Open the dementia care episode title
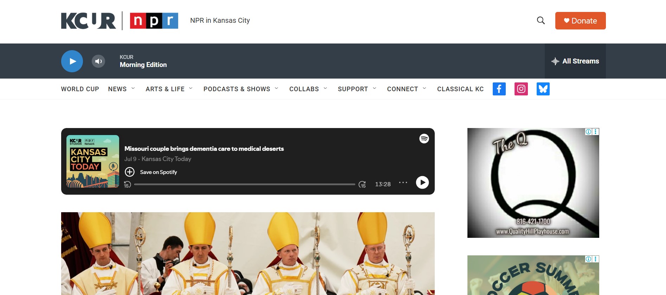Image resolution: width=666 pixels, height=295 pixels. point(204,149)
